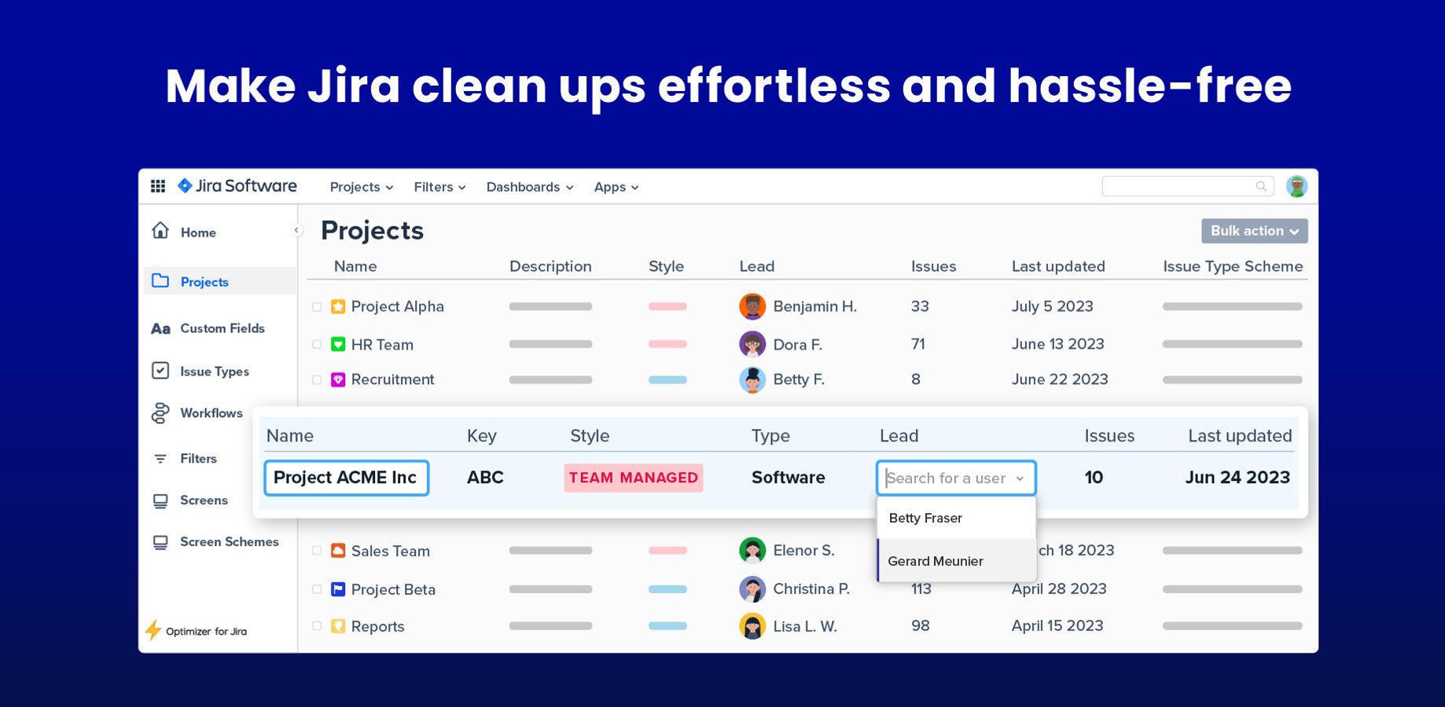The image size is (1445, 707).
Task: Open the app switcher grid icon
Action: click(x=158, y=186)
